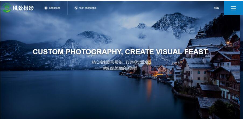Click the pagoda-style rooftop in banner
243x119 pixels.
coord(201,33)
